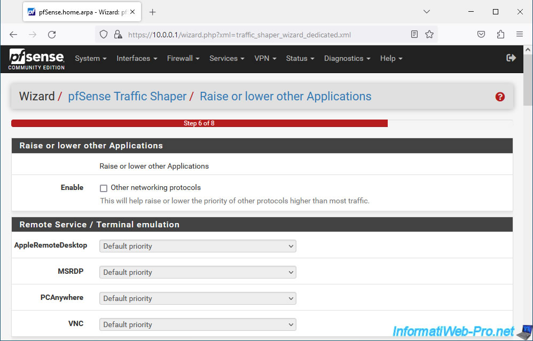The height and width of the screenshot is (341, 533).
Task: Minimize the Firefox window
Action: 471,12
